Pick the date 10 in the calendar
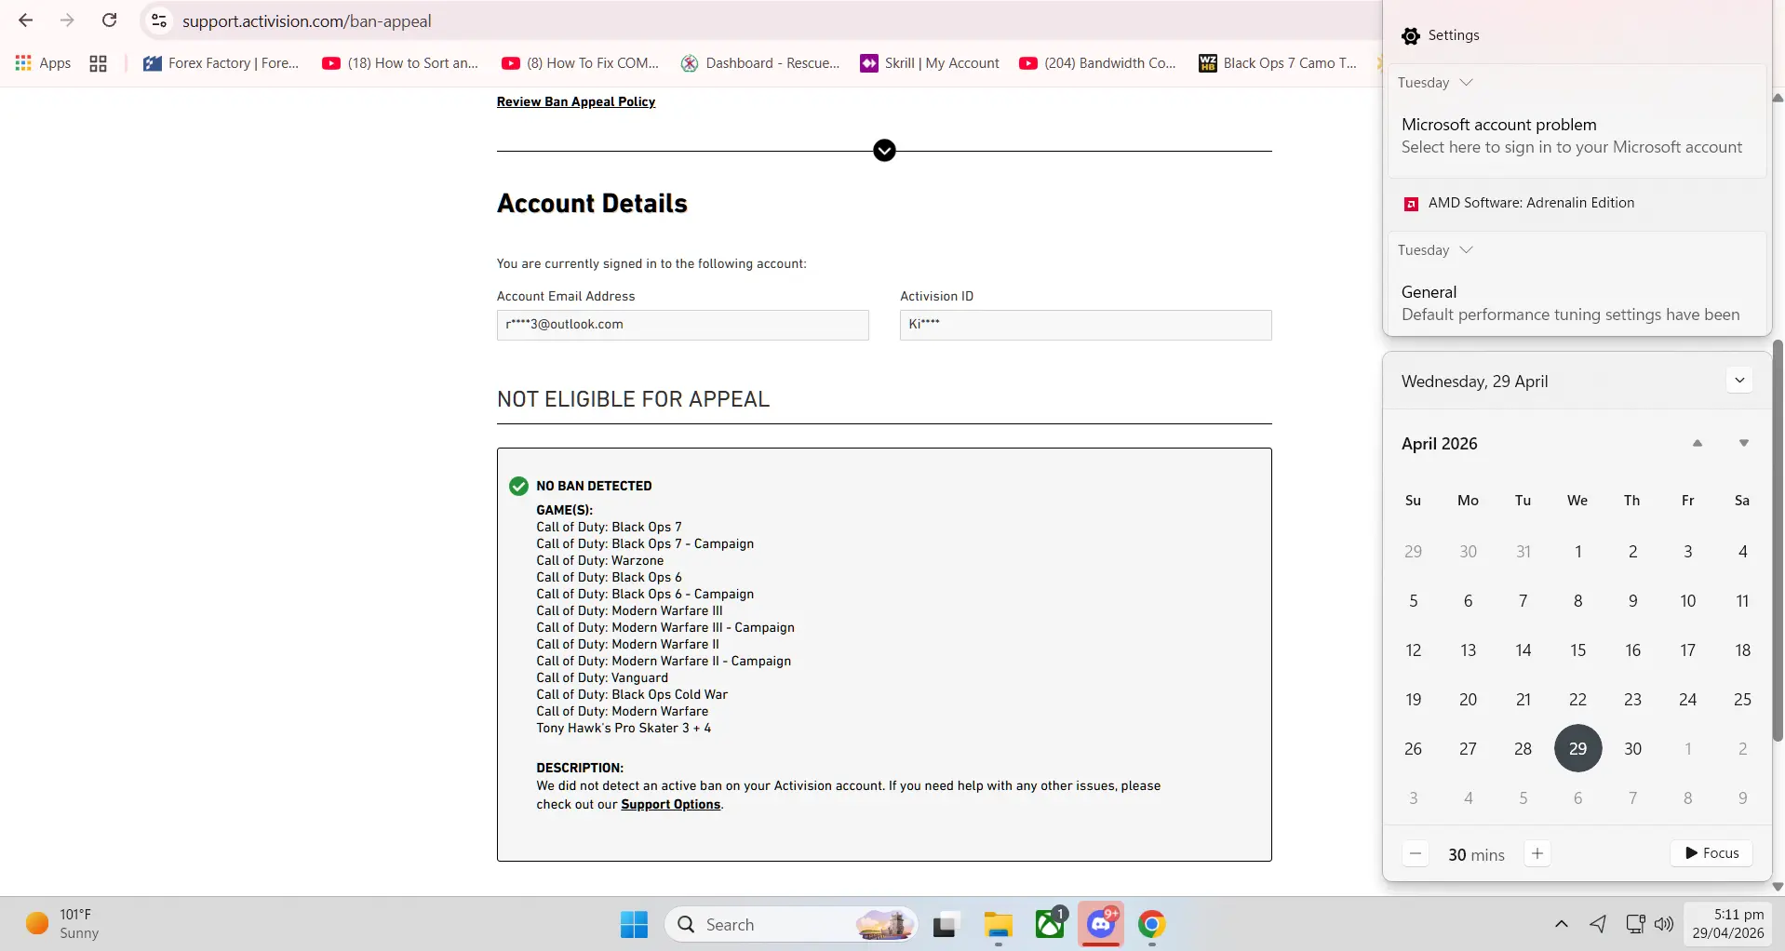The image size is (1785, 951). (1688, 600)
